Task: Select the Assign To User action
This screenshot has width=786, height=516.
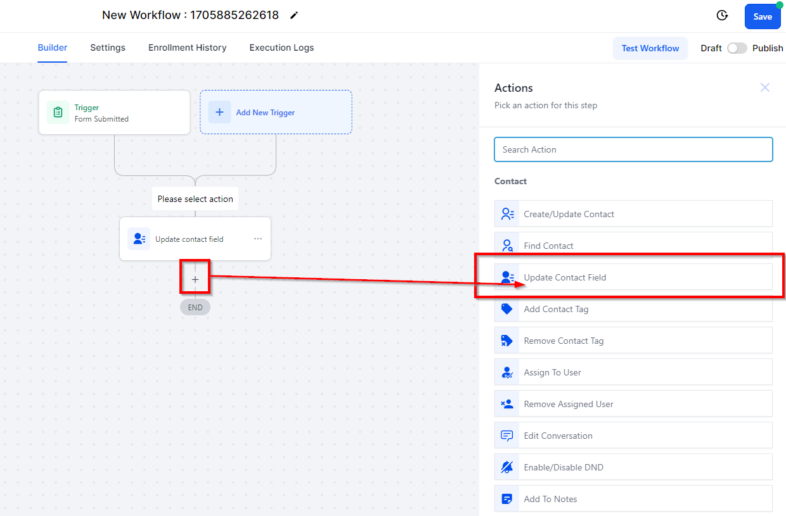Action: (633, 372)
